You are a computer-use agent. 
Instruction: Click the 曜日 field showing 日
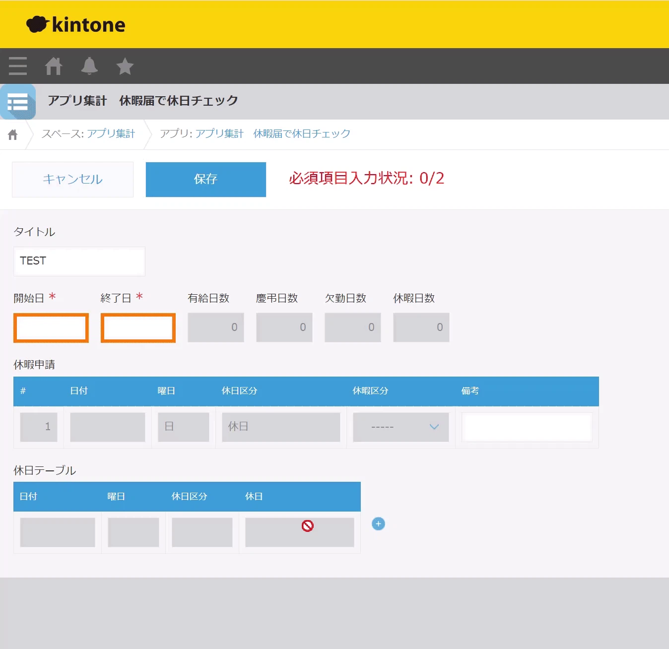[184, 427]
